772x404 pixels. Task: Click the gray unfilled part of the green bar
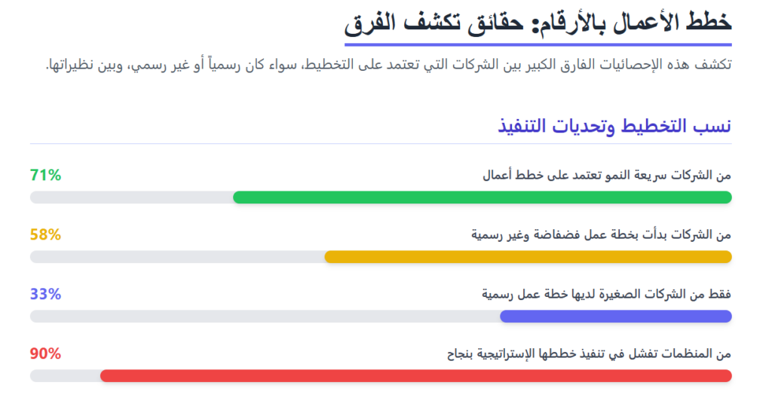click(132, 197)
